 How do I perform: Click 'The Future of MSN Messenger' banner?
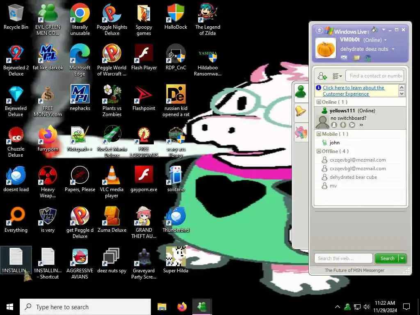(354, 270)
